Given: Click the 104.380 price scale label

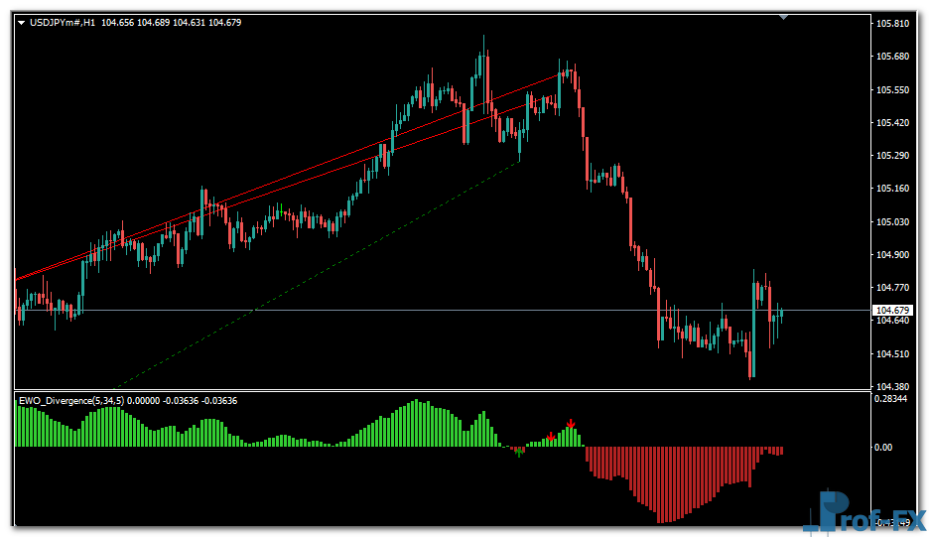Looking at the screenshot, I should pyautogui.click(x=893, y=387).
